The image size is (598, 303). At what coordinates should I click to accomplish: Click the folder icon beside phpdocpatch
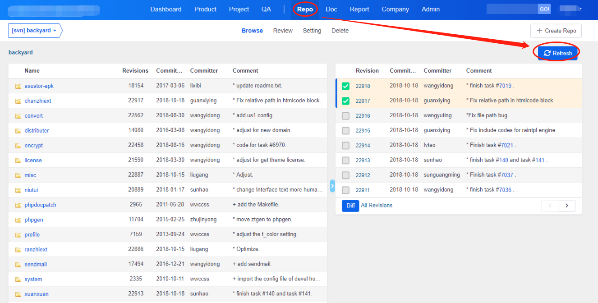[x=18, y=205]
